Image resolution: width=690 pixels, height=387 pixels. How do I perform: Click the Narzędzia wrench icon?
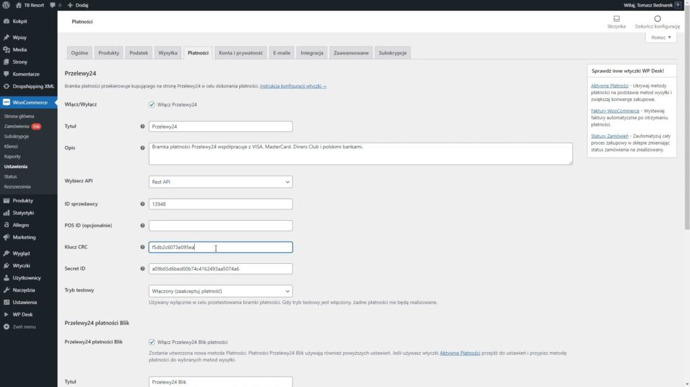point(6,290)
